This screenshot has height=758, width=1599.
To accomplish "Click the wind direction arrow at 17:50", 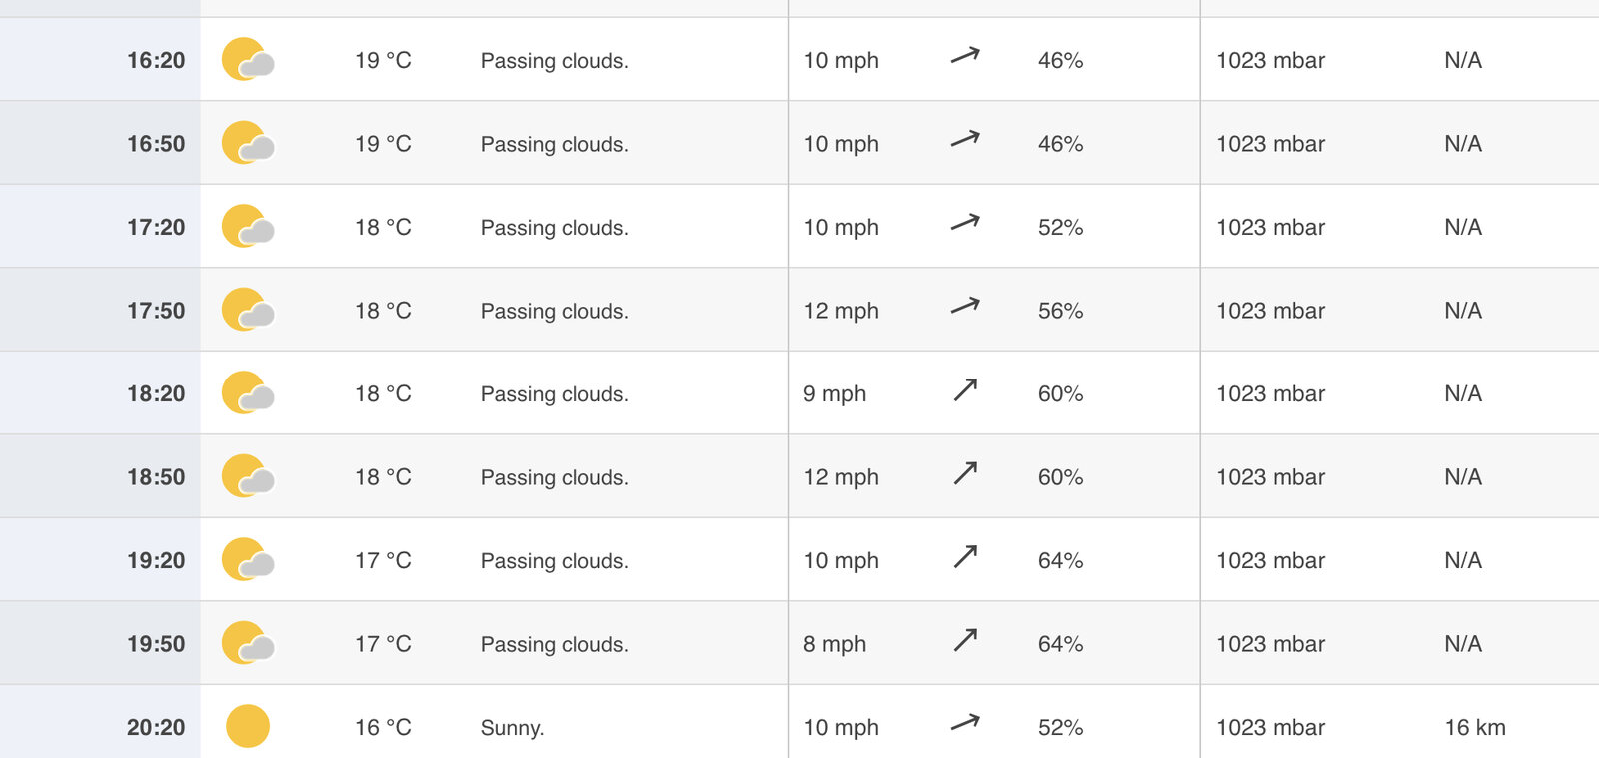I will pyautogui.click(x=965, y=307).
